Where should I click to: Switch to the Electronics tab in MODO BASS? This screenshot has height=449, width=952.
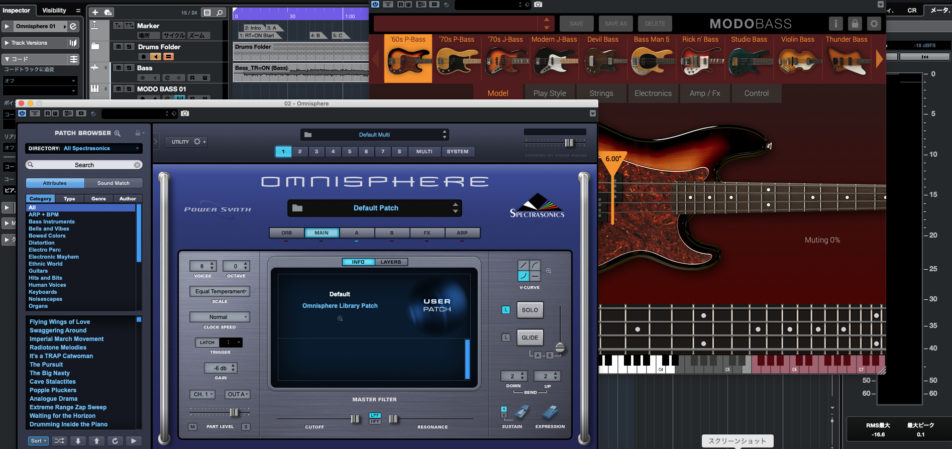pos(653,93)
